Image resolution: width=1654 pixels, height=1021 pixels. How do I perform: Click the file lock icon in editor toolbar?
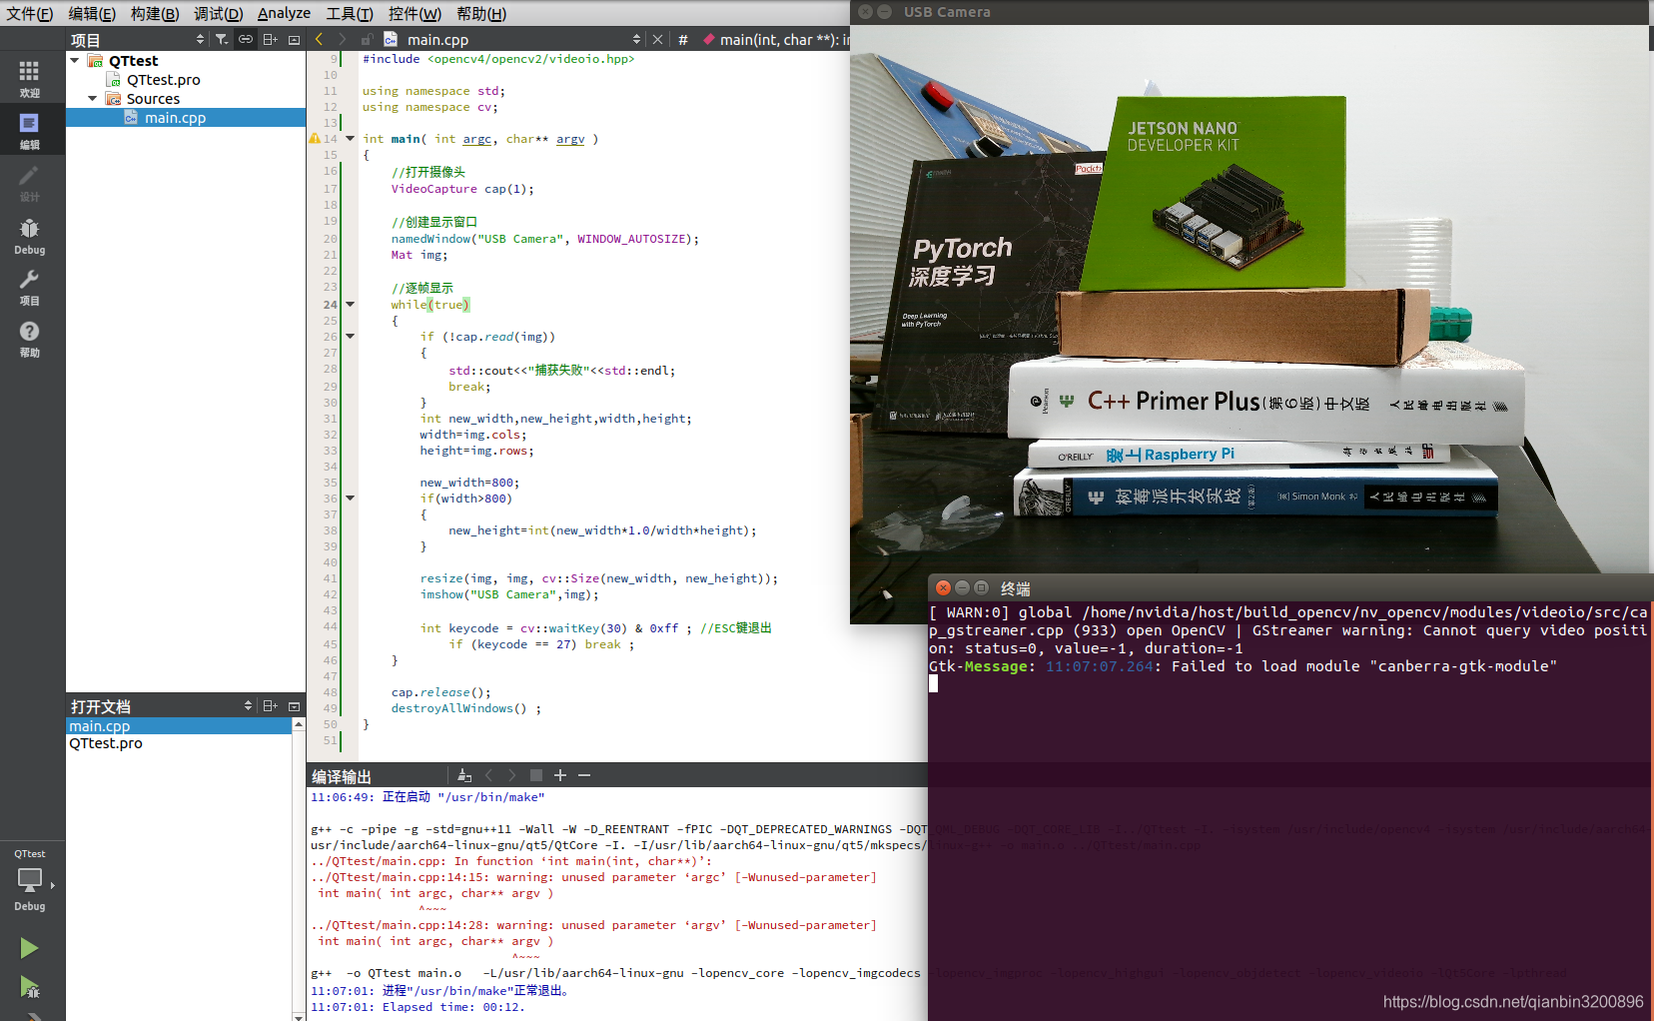[x=367, y=39]
